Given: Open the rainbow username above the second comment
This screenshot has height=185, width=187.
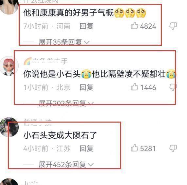Looking at the screenshot, I should pyautogui.click(x=46, y=61).
